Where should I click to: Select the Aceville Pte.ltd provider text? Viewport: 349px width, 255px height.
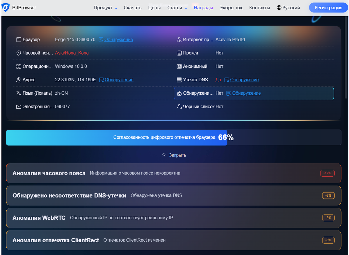230,39
